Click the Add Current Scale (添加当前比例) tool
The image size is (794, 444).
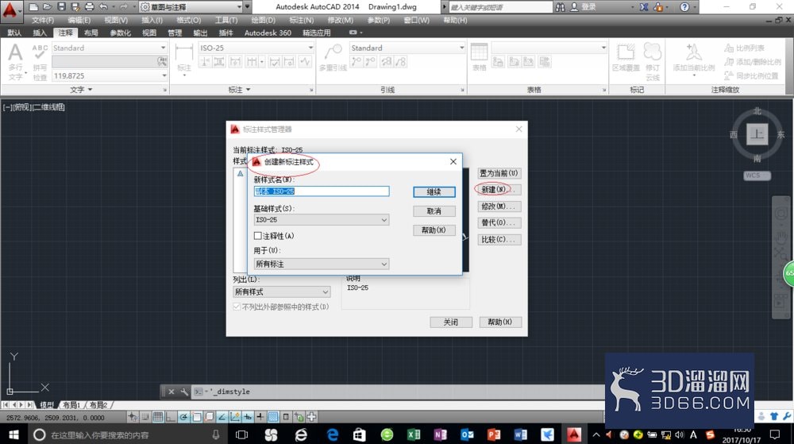tap(694, 58)
